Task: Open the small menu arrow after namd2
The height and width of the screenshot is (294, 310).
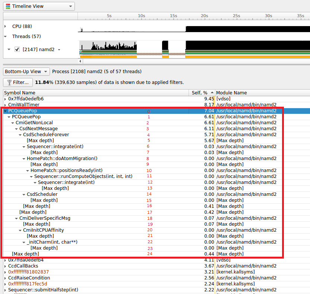Action: click(x=59, y=50)
